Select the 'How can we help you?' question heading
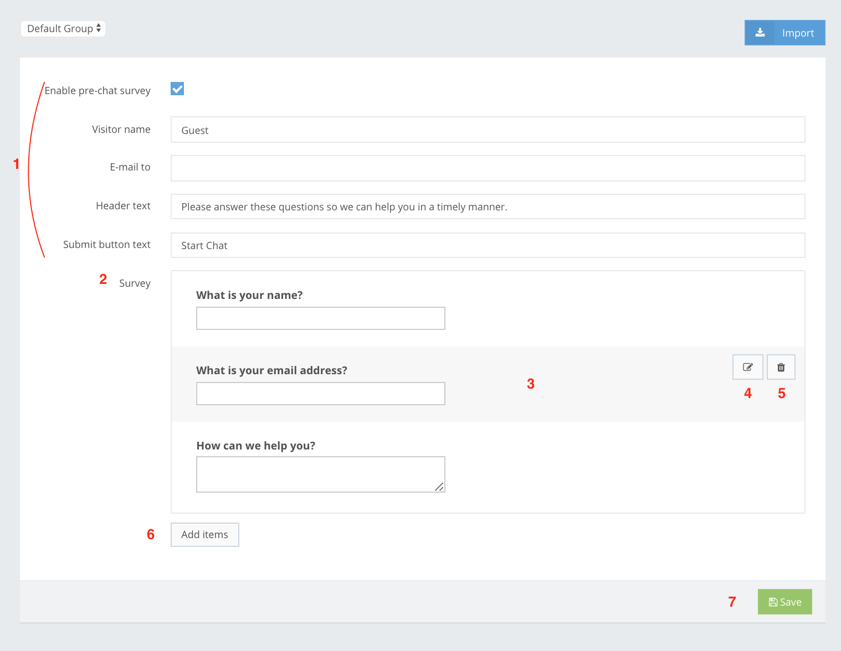841x651 pixels. (255, 446)
